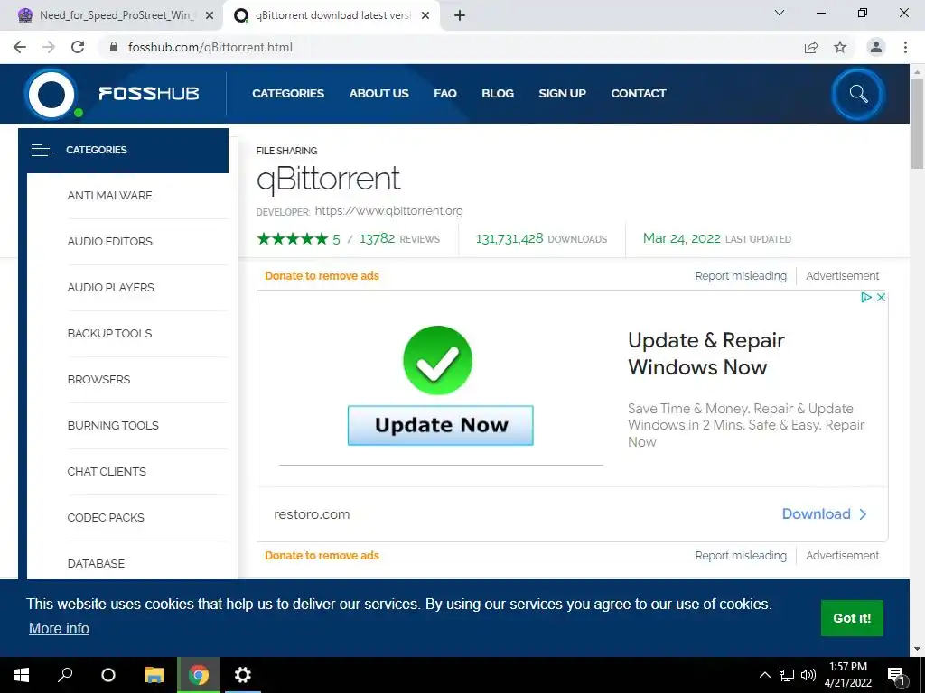Close the Need_for_Speed_ProStreet tab
This screenshot has height=693, width=925.
pos(210,16)
